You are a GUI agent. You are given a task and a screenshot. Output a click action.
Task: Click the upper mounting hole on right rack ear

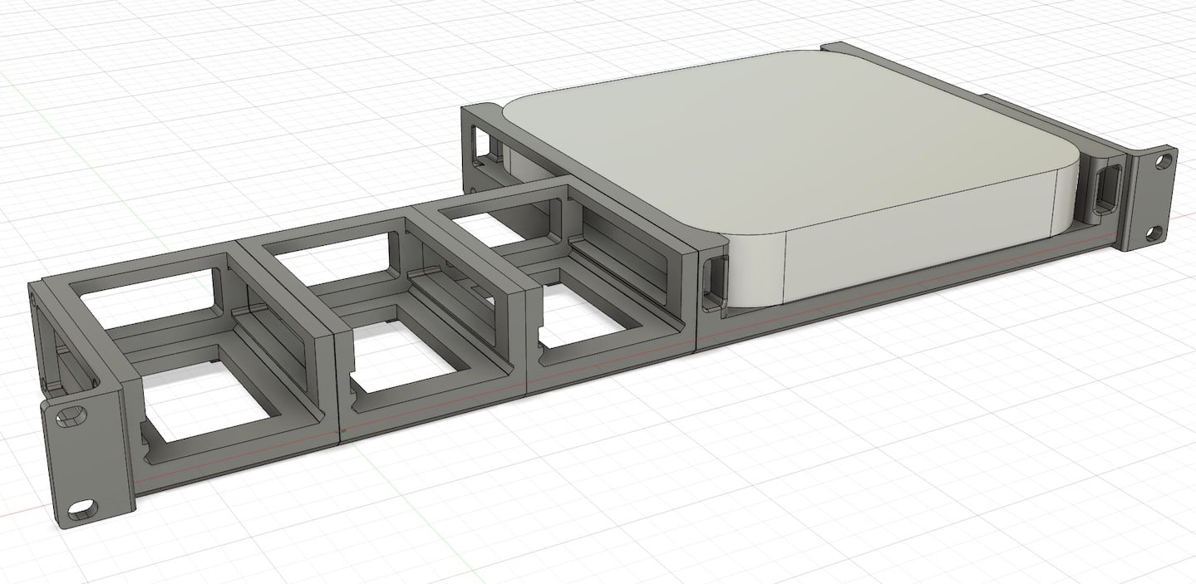pos(1165,159)
